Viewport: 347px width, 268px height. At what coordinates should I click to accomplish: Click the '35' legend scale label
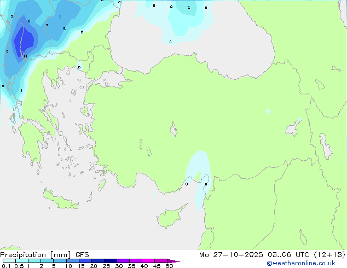point(131,266)
